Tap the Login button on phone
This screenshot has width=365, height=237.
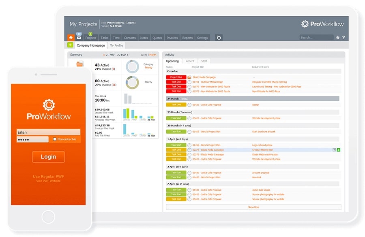[48, 157]
